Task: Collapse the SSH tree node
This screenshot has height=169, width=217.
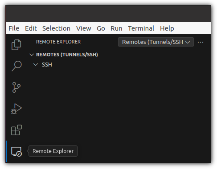Action: [36, 65]
